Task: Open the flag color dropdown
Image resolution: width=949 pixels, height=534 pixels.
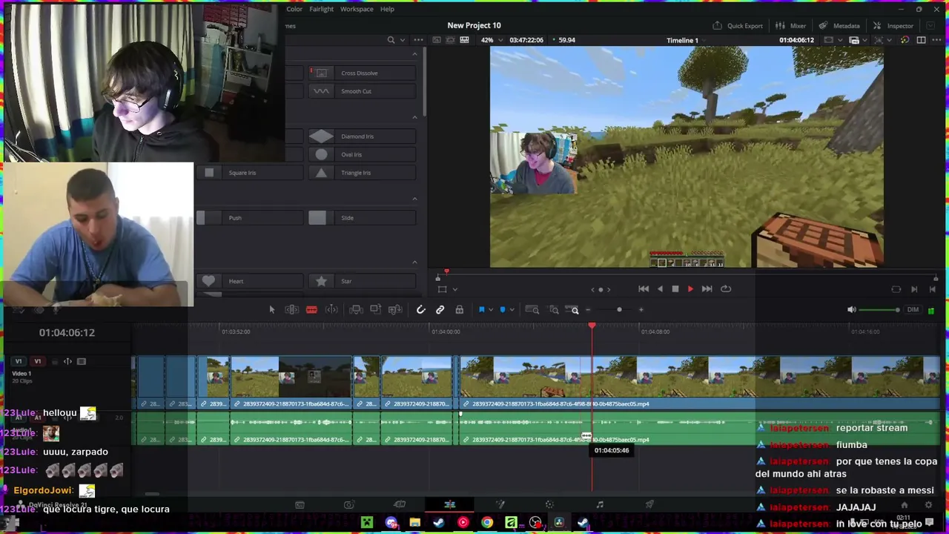Action: point(491,310)
